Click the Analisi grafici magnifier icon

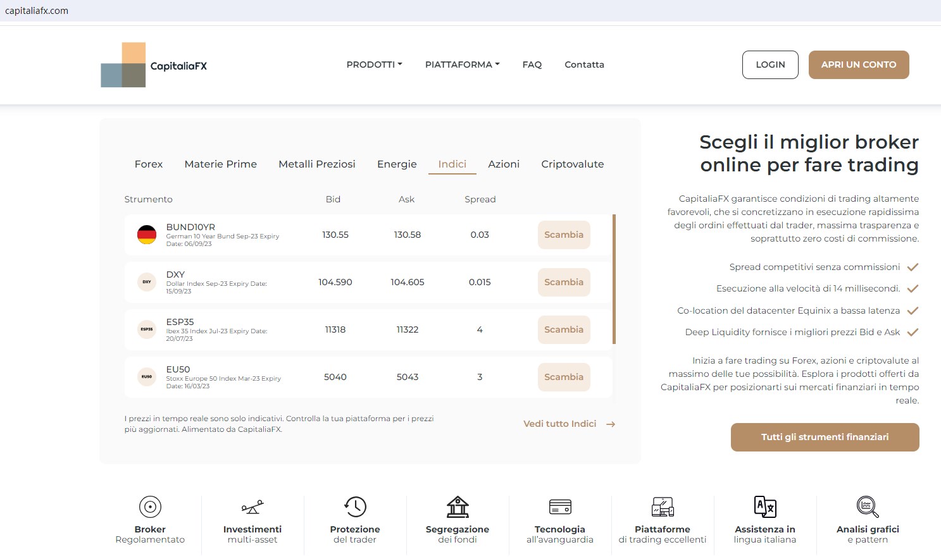coord(868,507)
